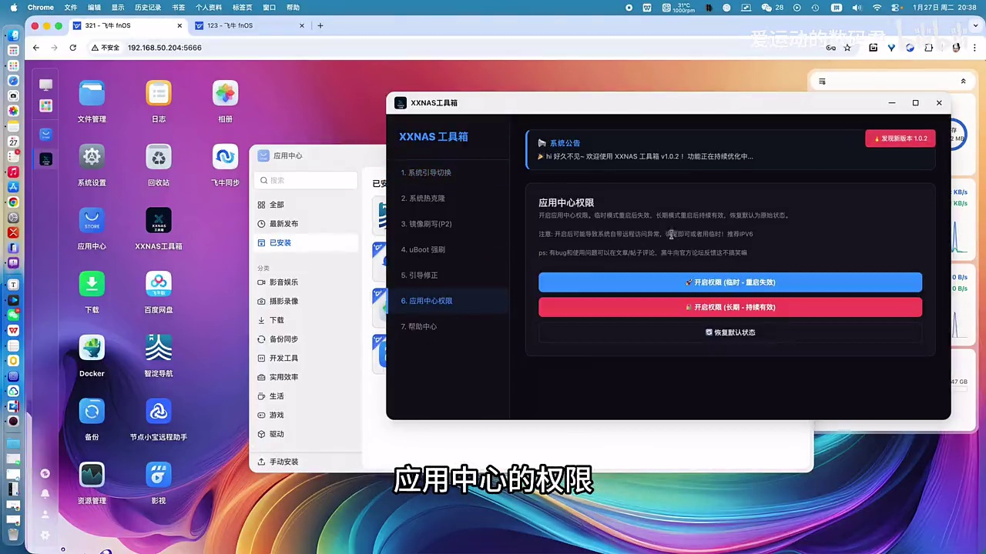The image size is (986, 554).
Task: Select 开发工具 category in 应用中心
Action: tap(306, 359)
